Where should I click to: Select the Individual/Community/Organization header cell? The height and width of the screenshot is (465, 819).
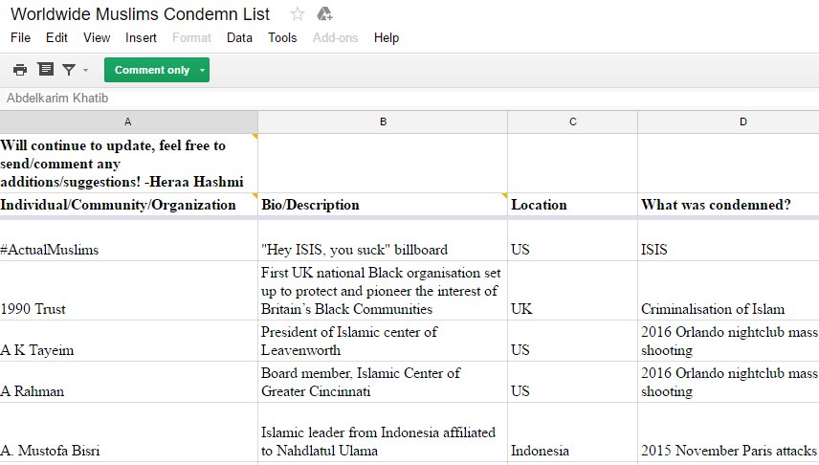(128, 205)
